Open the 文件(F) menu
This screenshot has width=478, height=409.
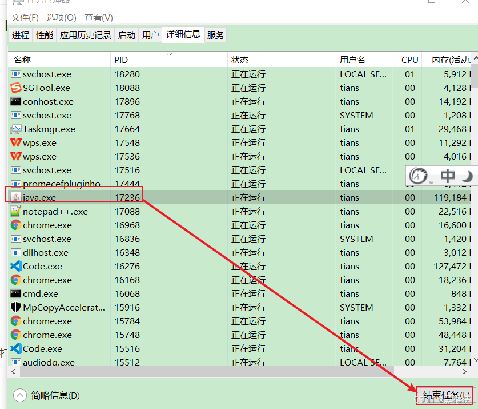coord(24,18)
